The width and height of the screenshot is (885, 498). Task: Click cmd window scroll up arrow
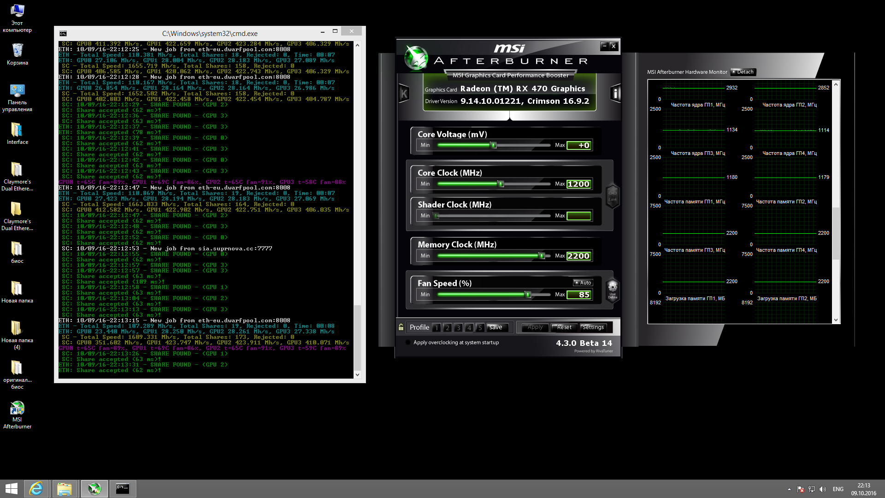click(x=357, y=46)
